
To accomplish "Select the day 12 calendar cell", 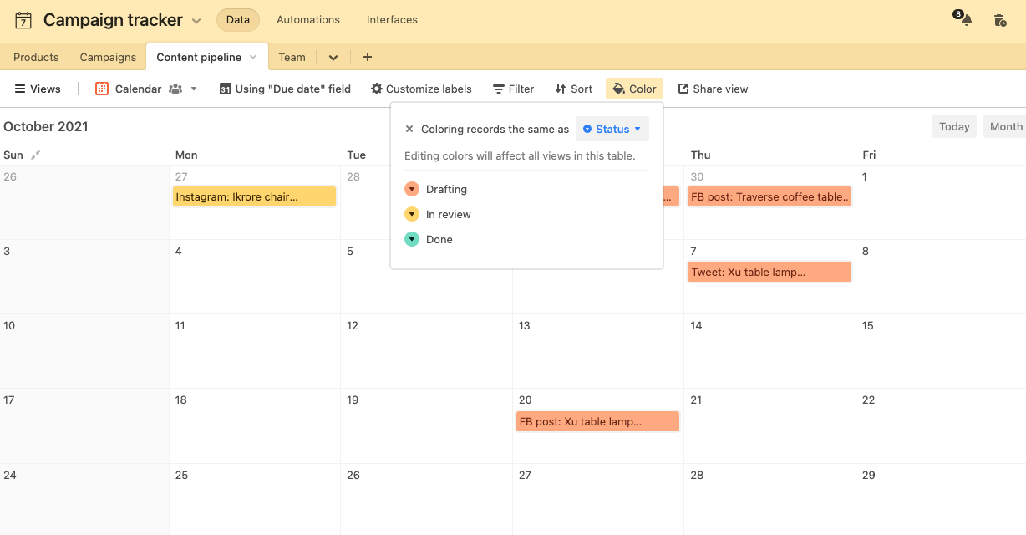I will coord(426,351).
